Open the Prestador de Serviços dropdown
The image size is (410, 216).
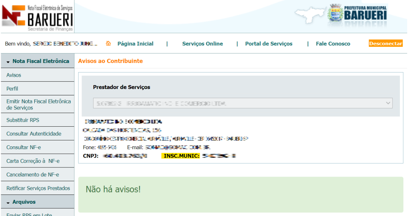pyautogui.click(x=242, y=103)
